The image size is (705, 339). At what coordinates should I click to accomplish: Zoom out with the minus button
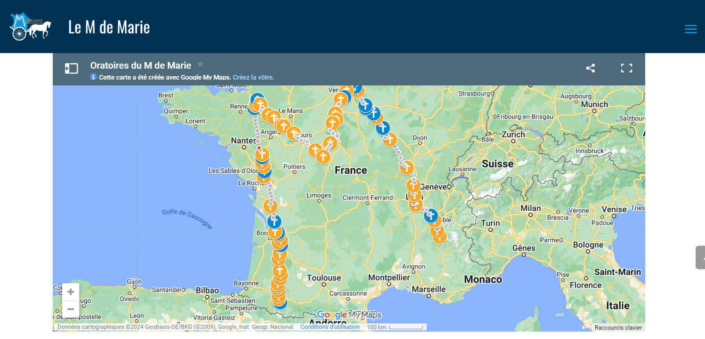click(71, 309)
